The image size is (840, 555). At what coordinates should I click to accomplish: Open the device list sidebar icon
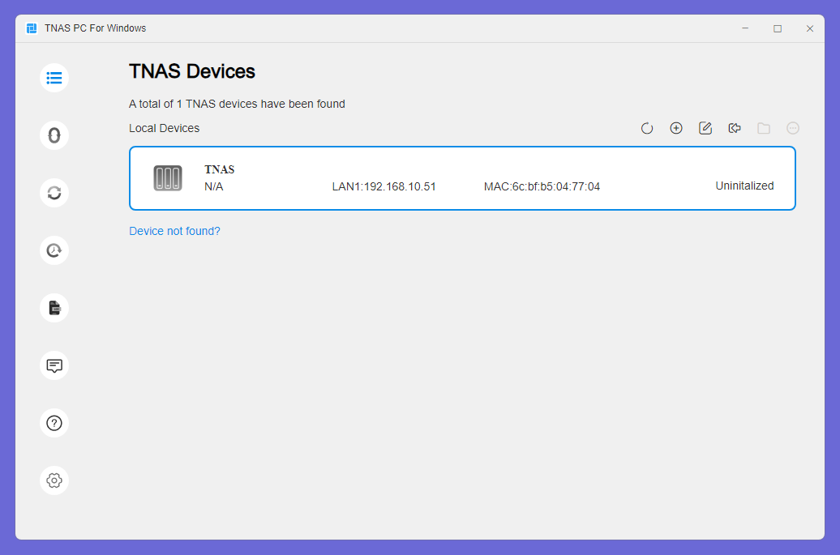click(x=54, y=78)
